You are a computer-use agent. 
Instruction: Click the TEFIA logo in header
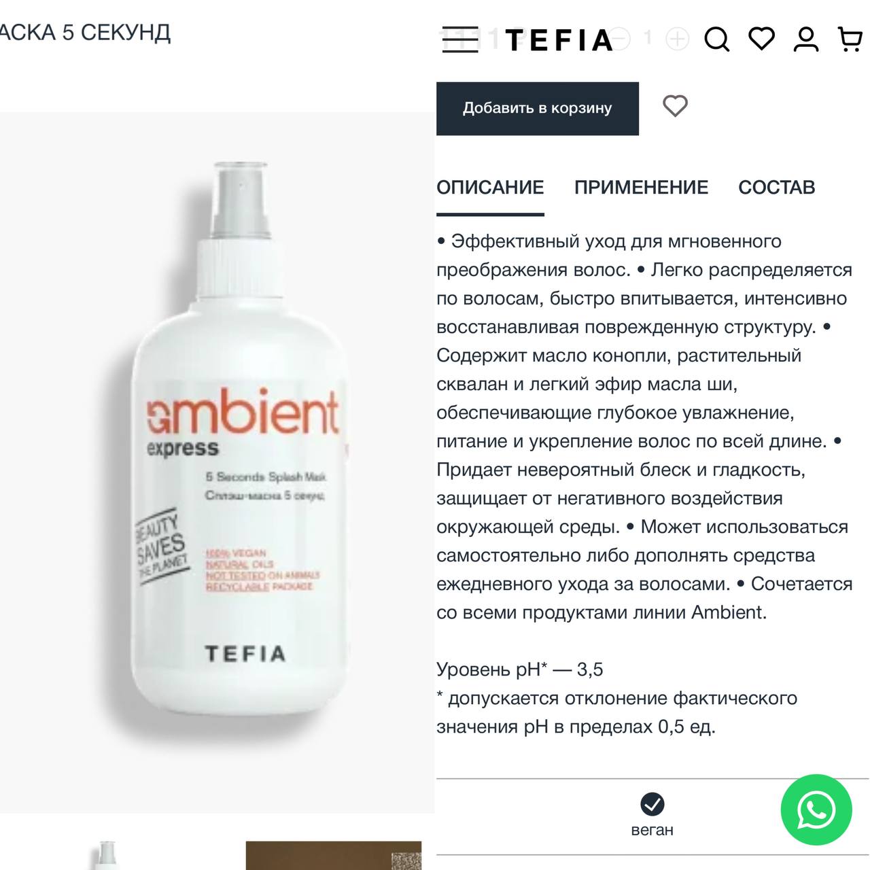pyautogui.click(x=559, y=40)
